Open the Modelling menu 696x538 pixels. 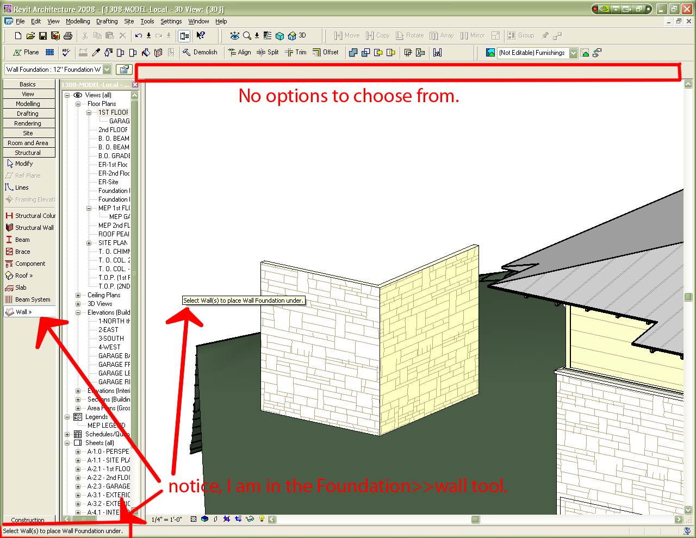click(78, 21)
